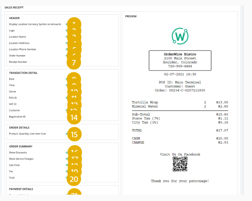Screen dimensions: 252x201
Task: Click the Location Phone Number setting label
Action: click(x=23, y=49)
